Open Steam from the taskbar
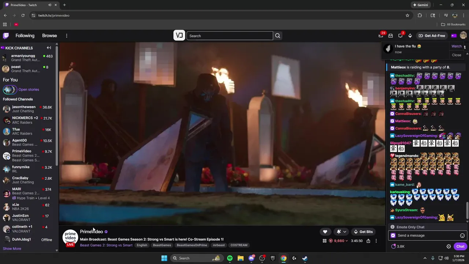 point(304,258)
